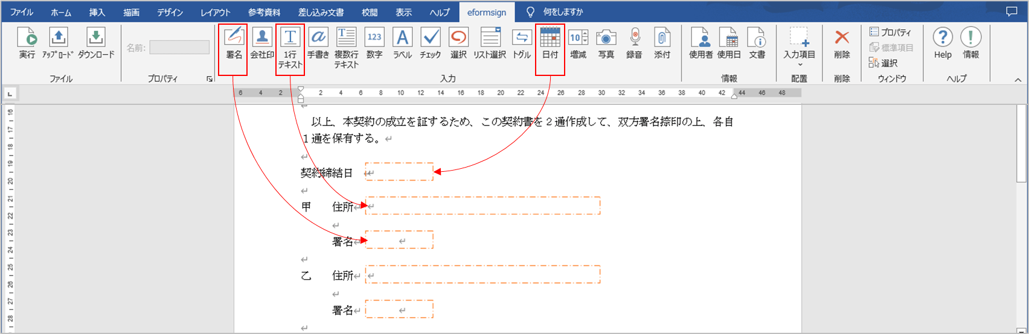Insert 使用者 user info field
The height and width of the screenshot is (334, 1029).
point(701,43)
